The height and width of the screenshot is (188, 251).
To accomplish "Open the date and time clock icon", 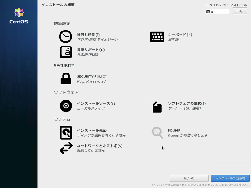I will coord(66,37).
